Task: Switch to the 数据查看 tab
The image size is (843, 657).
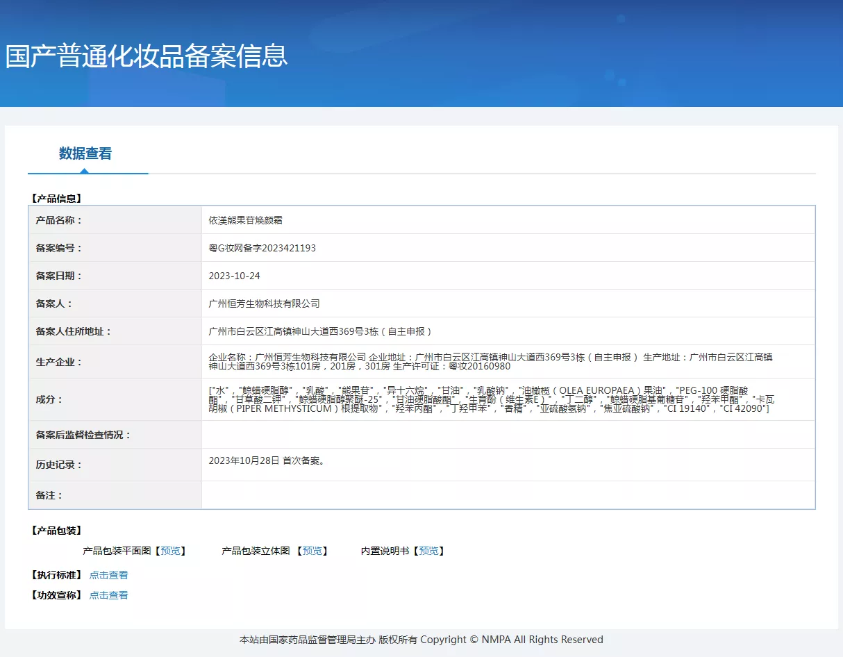Action: [x=85, y=153]
